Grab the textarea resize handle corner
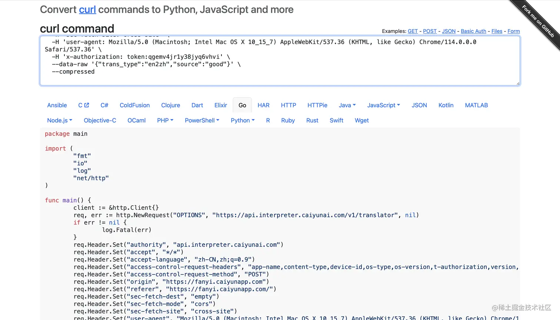This screenshot has width=560, height=320. (518, 83)
